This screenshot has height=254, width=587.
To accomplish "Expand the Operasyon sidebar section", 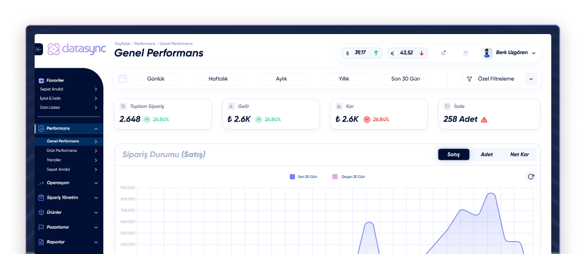I will pos(68,183).
